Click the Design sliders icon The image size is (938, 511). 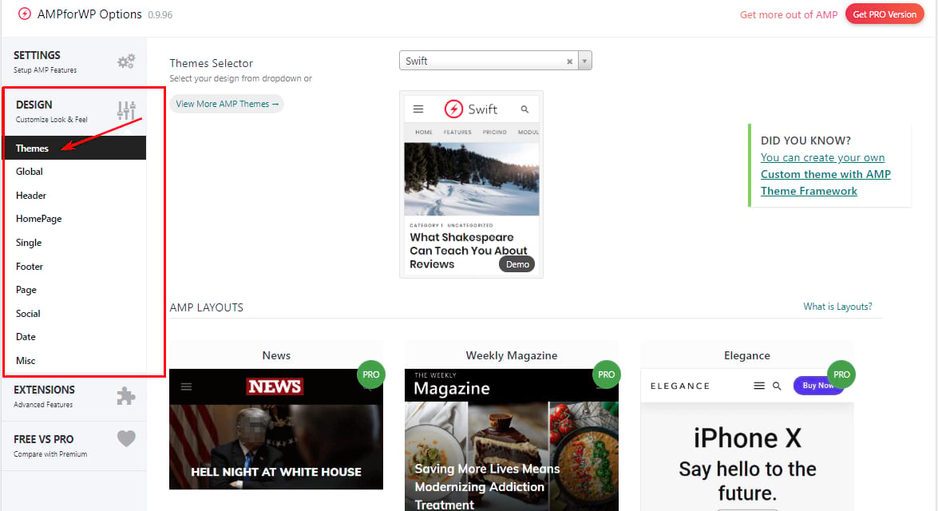click(x=126, y=111)
